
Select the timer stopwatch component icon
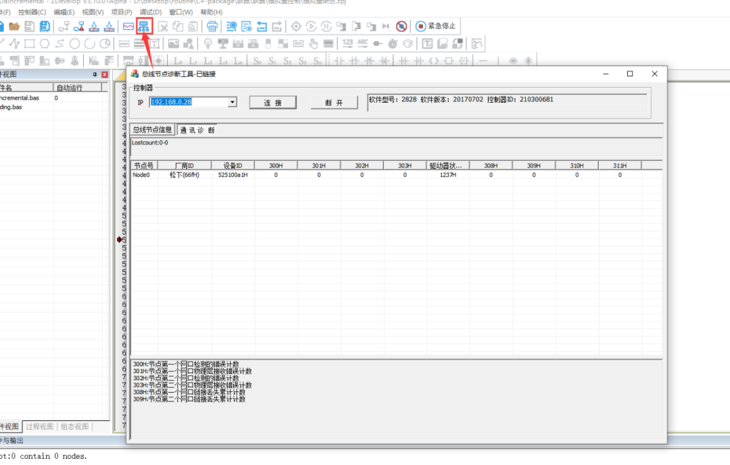coord(393,44)
